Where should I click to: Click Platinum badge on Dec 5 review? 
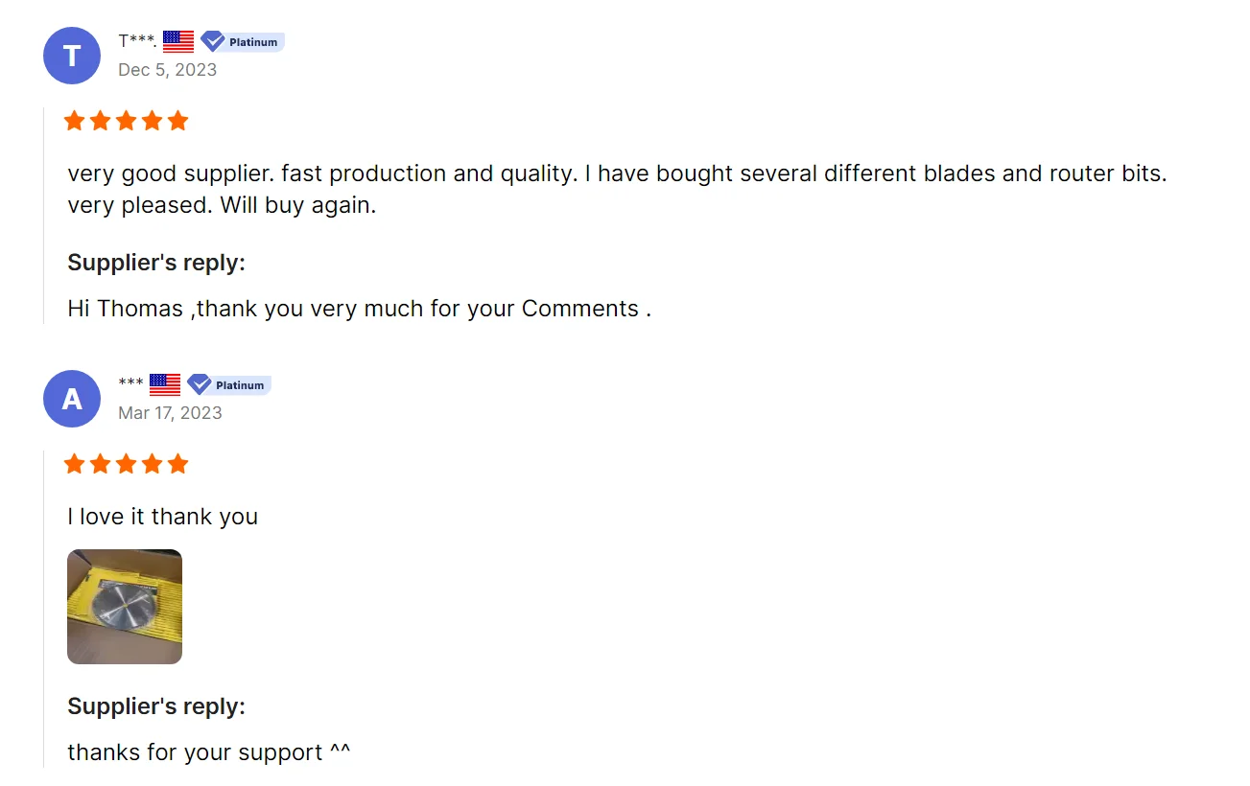pyautogui.click(x=243, y=41)
